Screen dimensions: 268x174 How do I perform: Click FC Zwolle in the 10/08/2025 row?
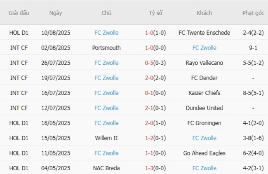[x=106, y=33]
